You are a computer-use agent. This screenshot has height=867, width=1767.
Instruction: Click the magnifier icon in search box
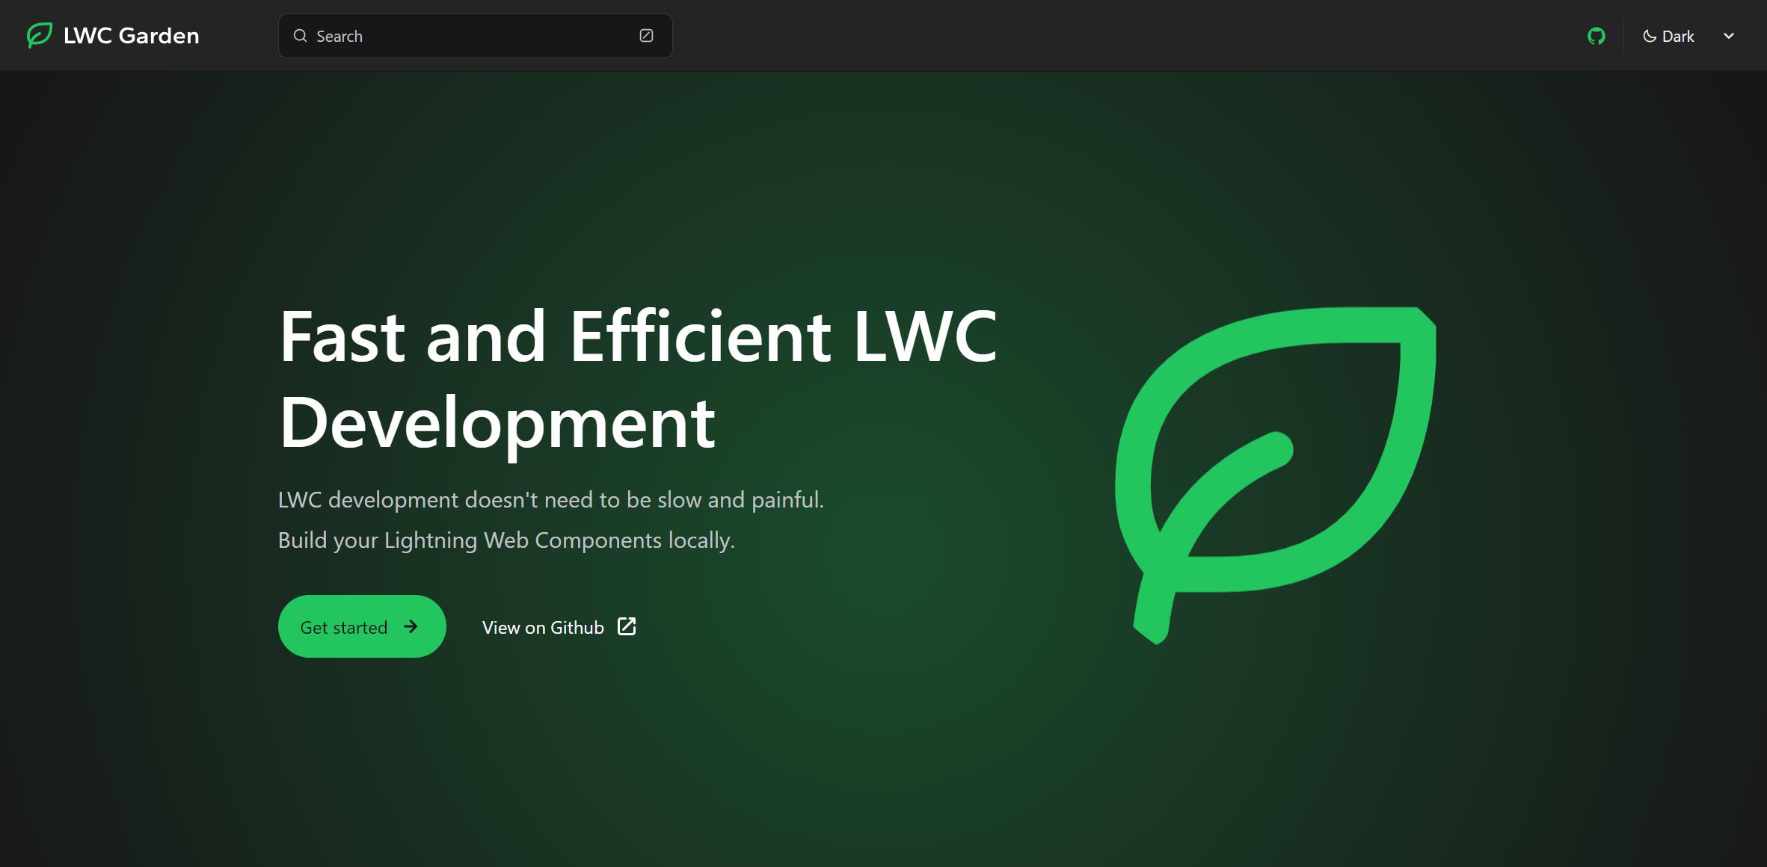click(x=300, y=36)
